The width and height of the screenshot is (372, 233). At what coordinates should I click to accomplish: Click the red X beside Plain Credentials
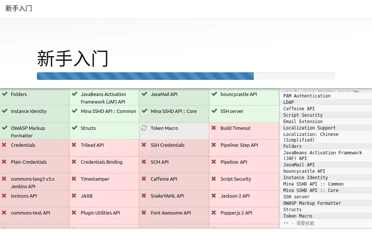[4, 162]
